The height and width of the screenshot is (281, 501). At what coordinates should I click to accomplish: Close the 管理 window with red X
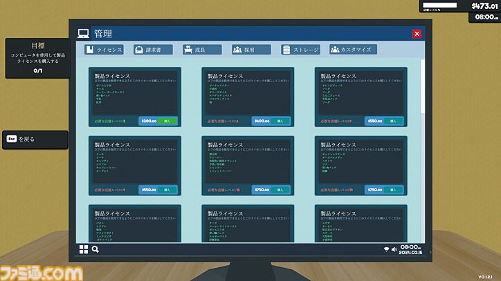coord(417,34)
